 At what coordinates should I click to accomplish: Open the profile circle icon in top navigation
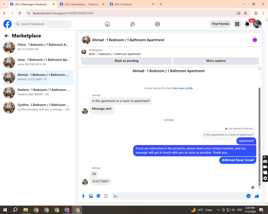[158, 24]
